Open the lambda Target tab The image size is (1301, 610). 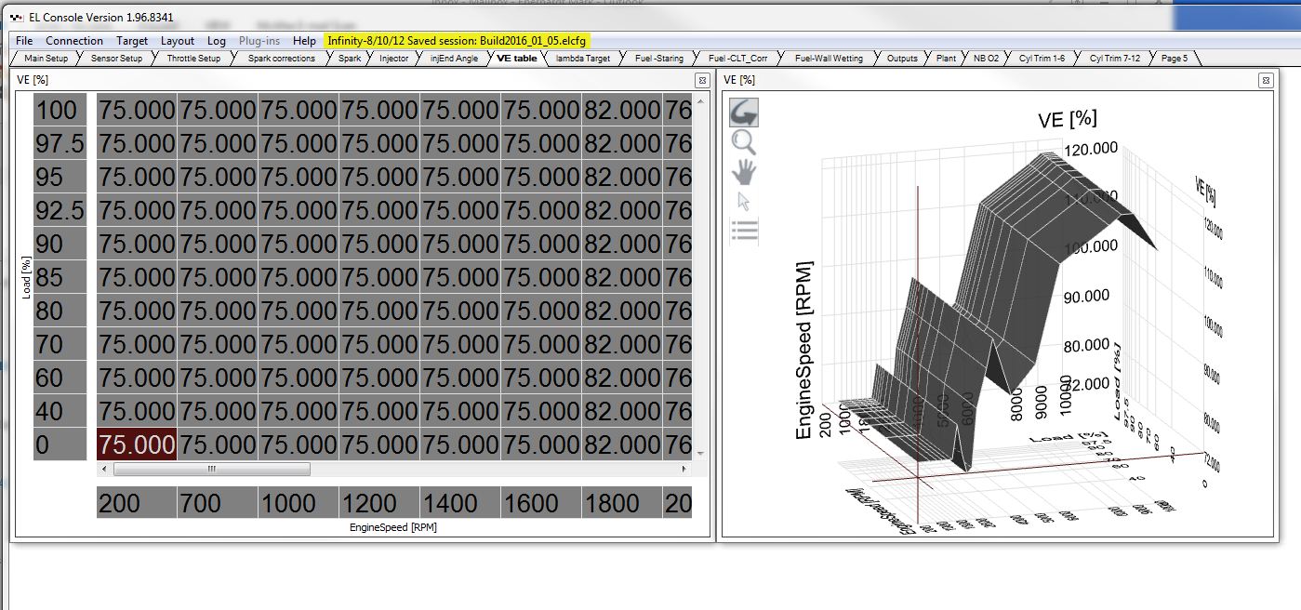point(582,59)
